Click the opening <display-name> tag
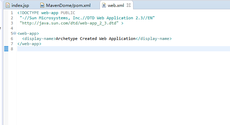The width and height of the screenshot is (230, 125). (x=39, y=39)
